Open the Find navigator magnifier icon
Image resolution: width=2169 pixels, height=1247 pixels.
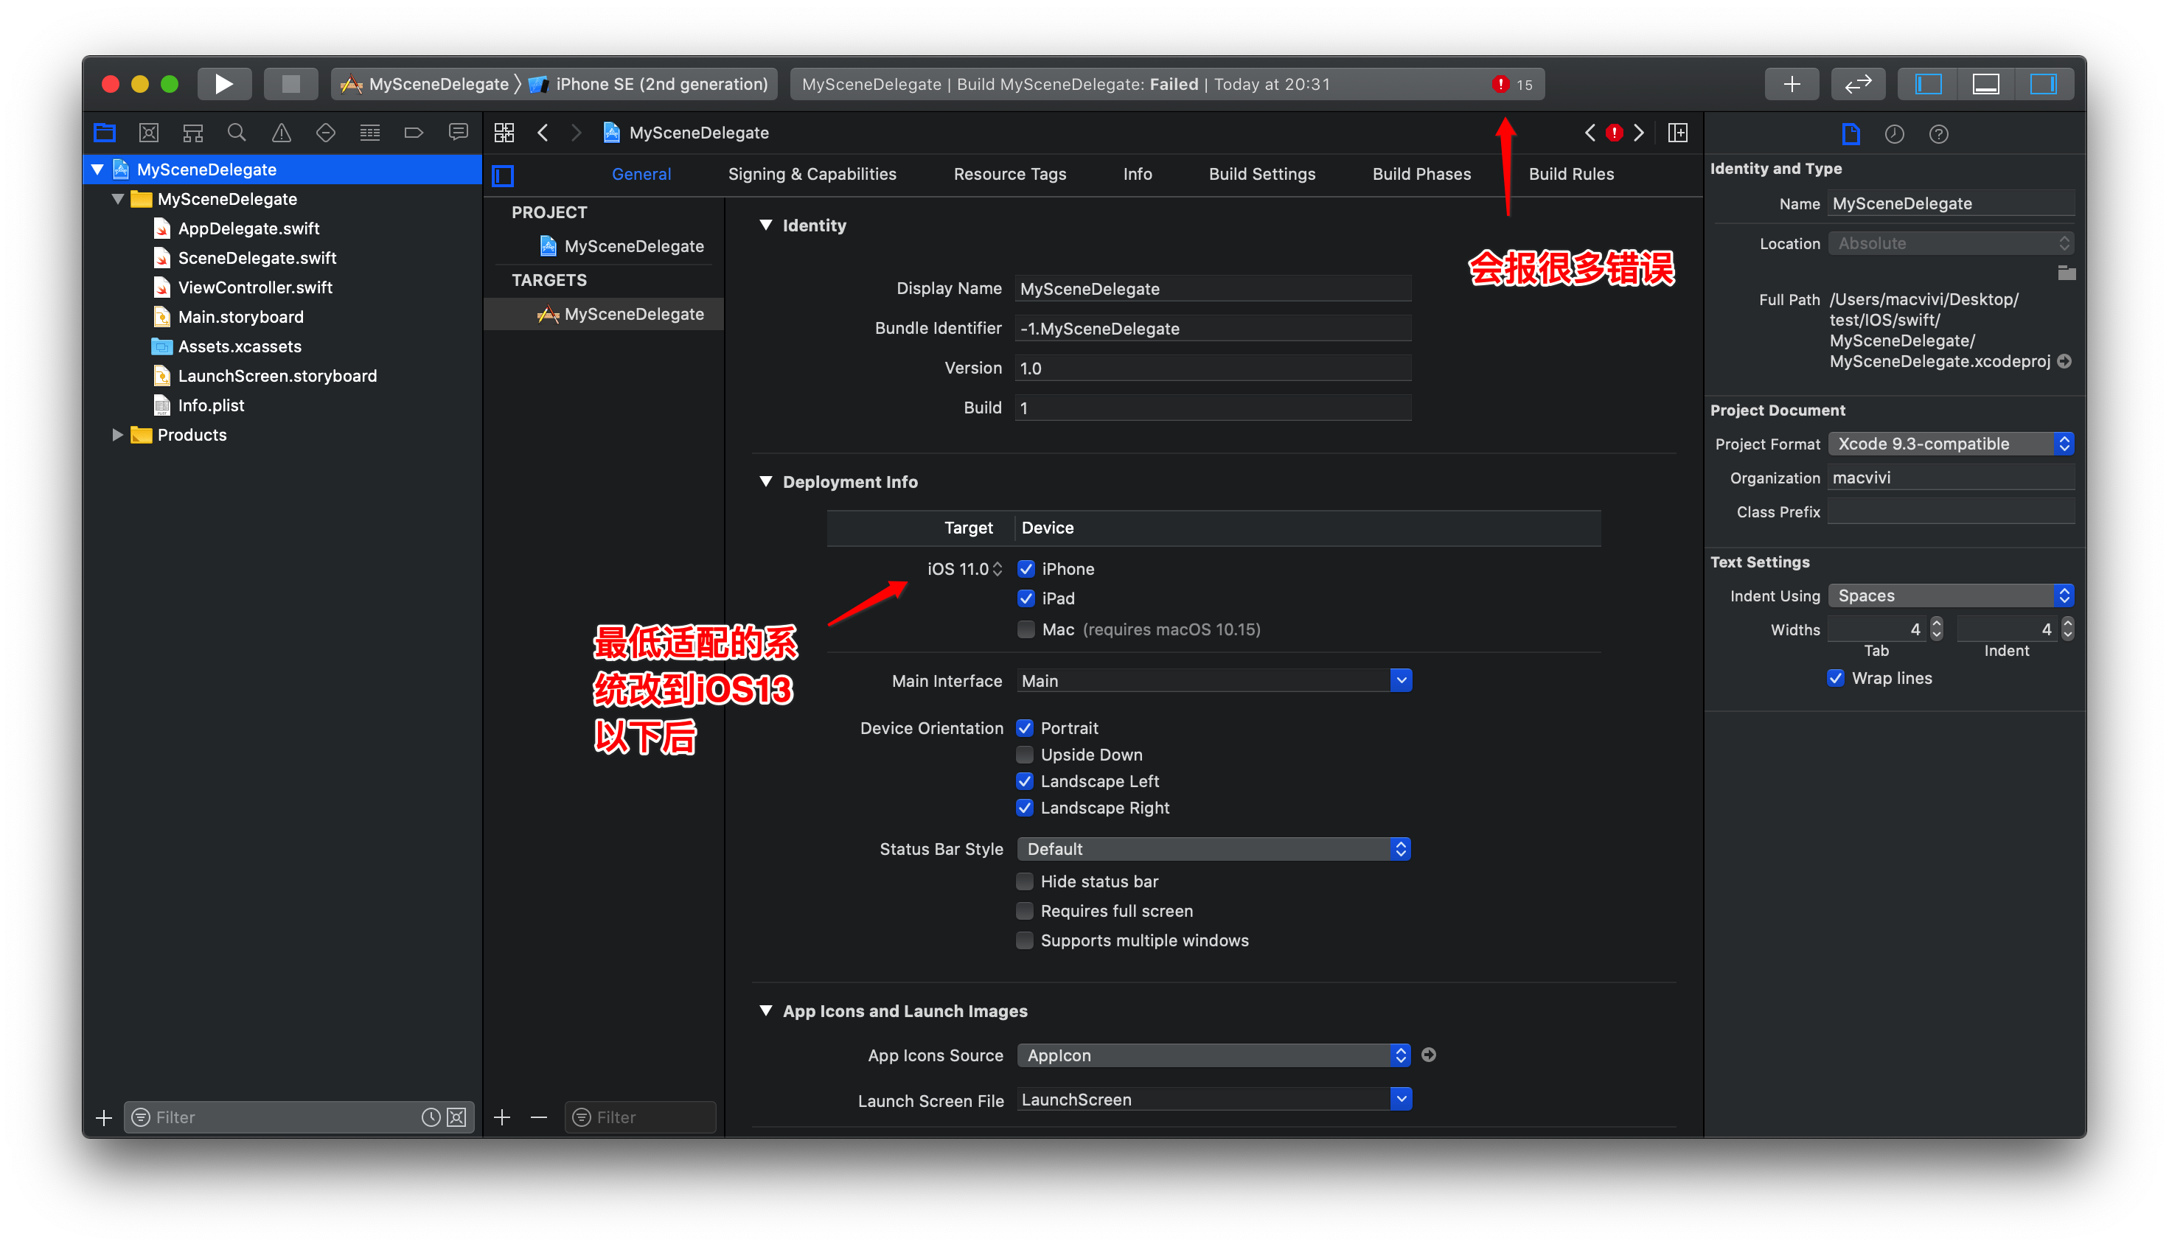tap(237, 133)
